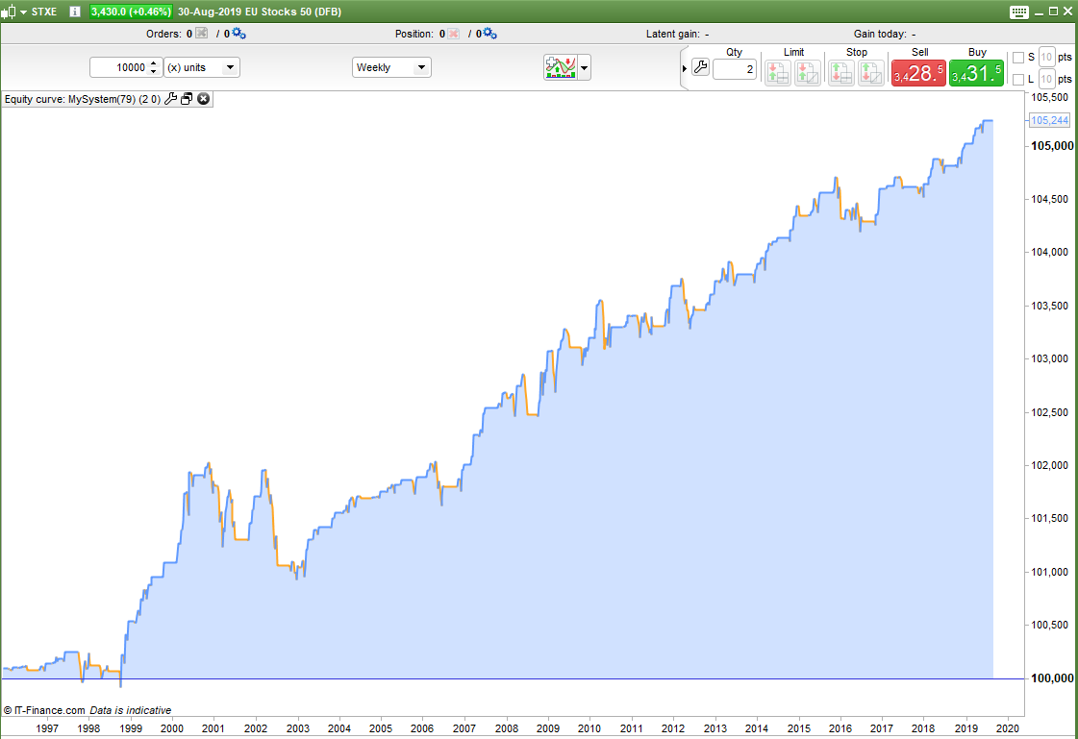Enable the S stop checkbox
The image size is (1078, 739).
point(1018,58)
